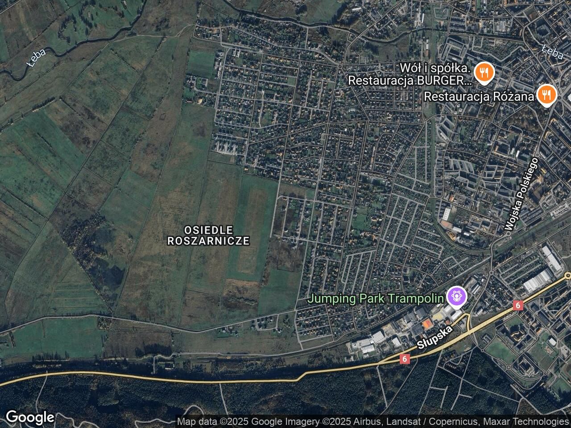The width and height of the screenshot is (571, 428).
Task: Open the Jumping Park Trampolin purple marker
Action: [x=455, y=296]
